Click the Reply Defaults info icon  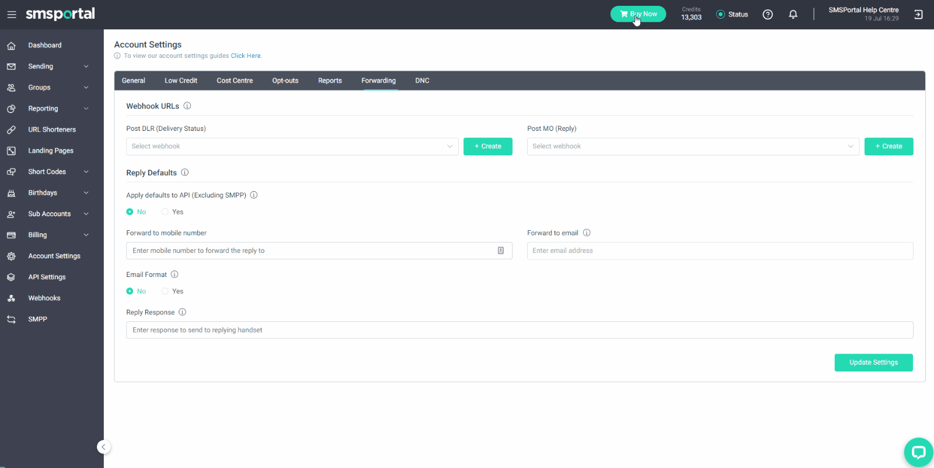click(x=185, y=172)
